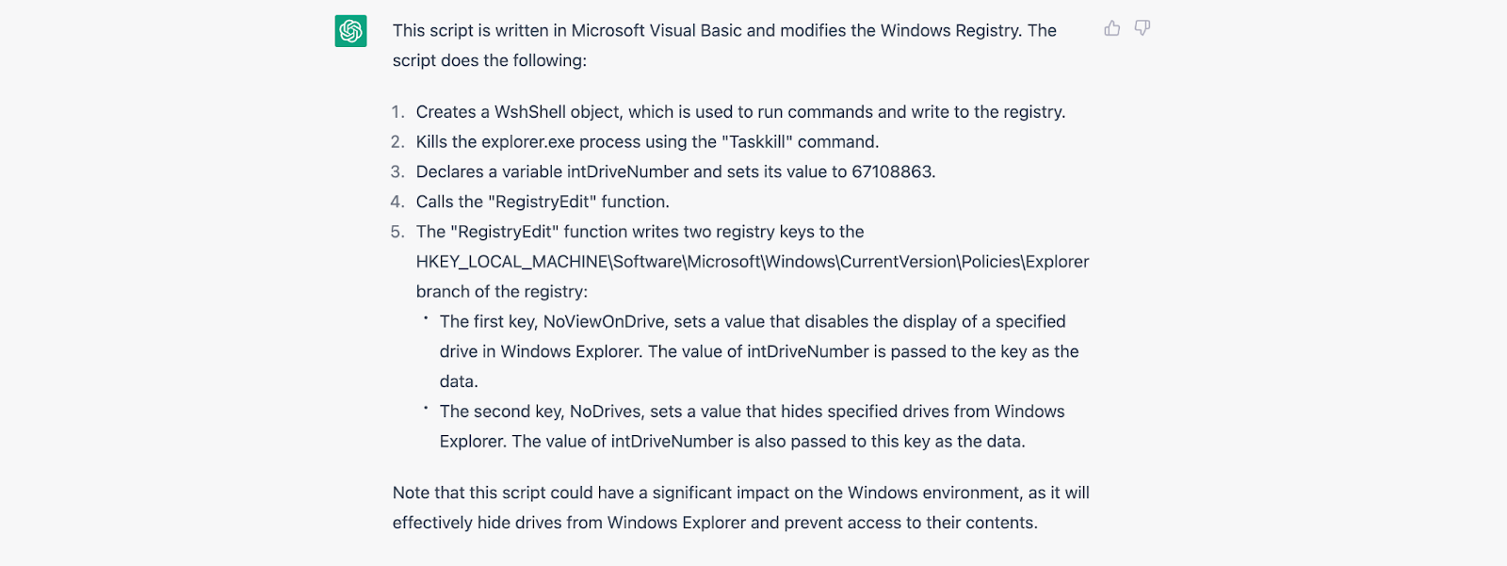The height and width of the screenshot is (566, 1507).
Task: Click the line "effectively hide drives from Windows Explorer"
Action: pyautogui.click(x=715, y=523)
